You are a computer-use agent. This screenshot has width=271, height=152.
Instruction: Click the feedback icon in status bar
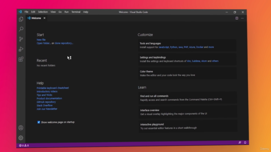240,142
